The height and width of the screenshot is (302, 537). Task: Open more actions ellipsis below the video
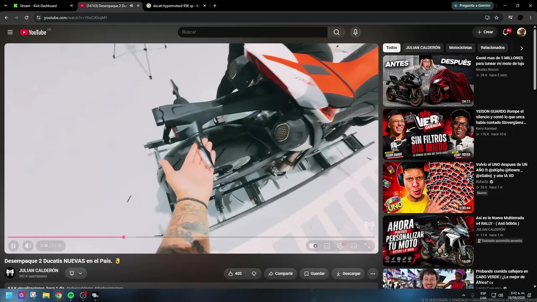point(373,273)
